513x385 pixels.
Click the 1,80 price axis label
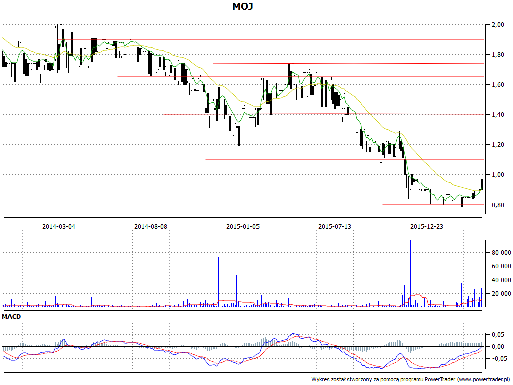[x=498, y=55]
